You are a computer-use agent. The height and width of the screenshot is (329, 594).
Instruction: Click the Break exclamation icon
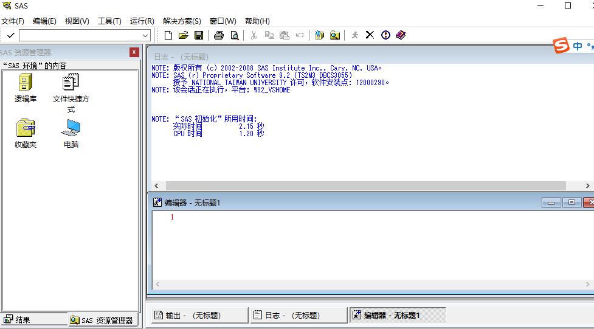pyautogui.click(x=385, y=35)
